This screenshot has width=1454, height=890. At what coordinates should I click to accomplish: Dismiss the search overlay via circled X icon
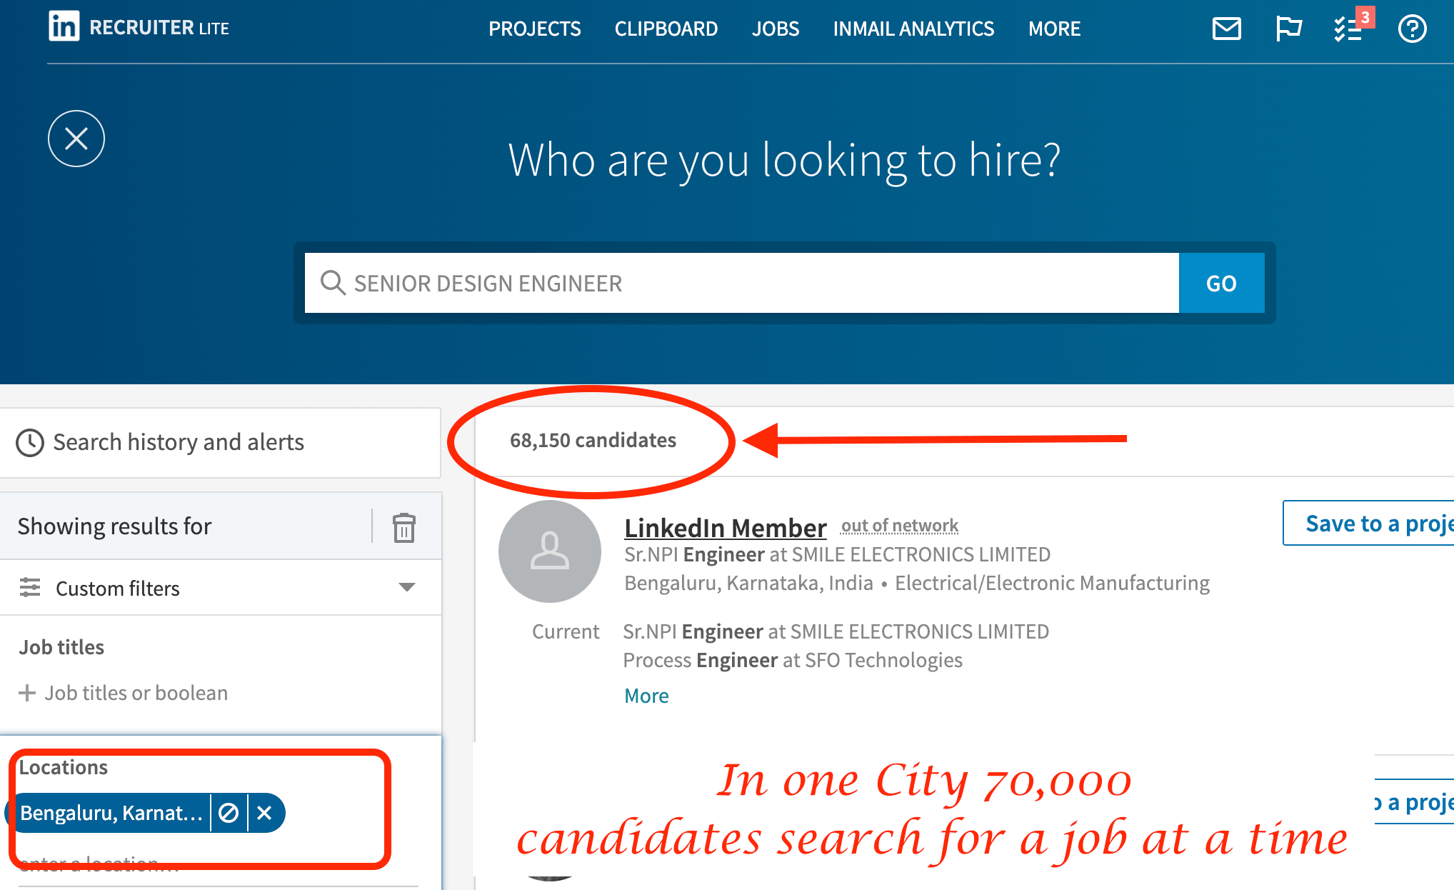click(x=76, y=139)
